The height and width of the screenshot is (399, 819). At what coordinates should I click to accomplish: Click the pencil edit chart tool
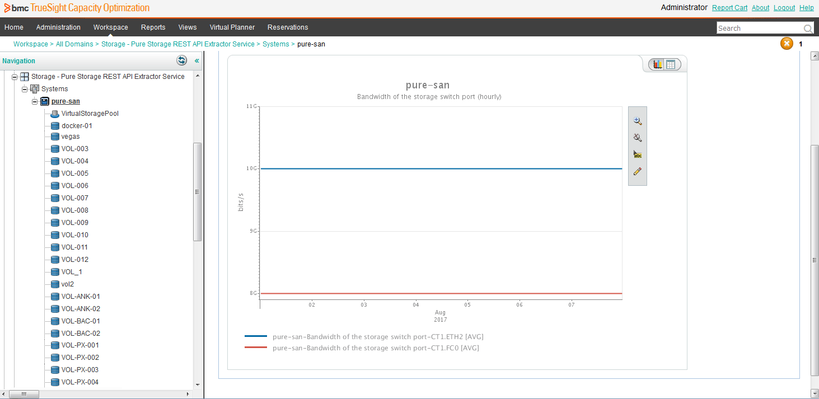tap(638, 171)
